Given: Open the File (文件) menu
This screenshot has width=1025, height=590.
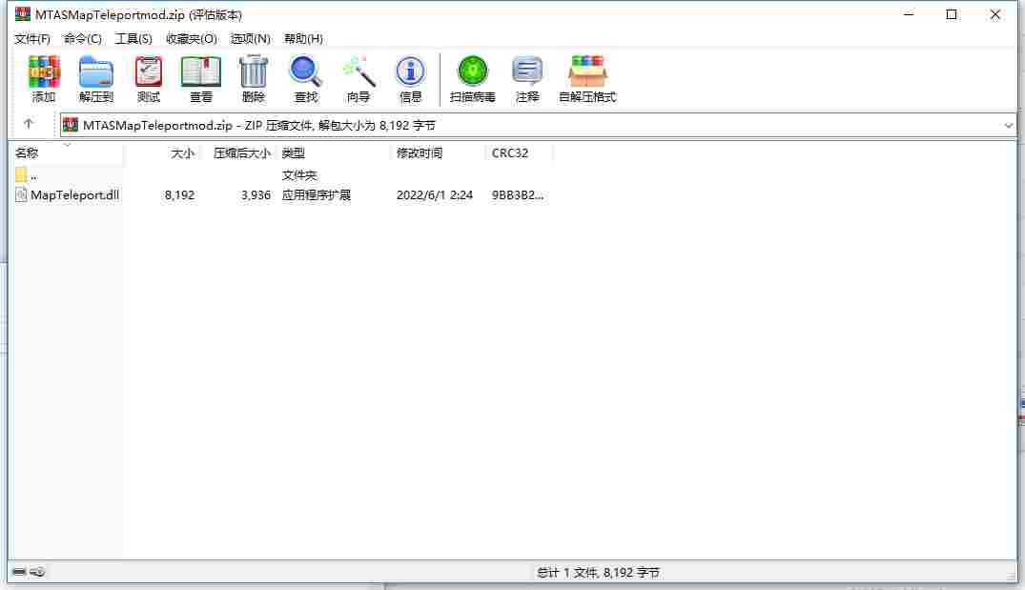Looking at the screenshot, I should click(x=32, y=38).
